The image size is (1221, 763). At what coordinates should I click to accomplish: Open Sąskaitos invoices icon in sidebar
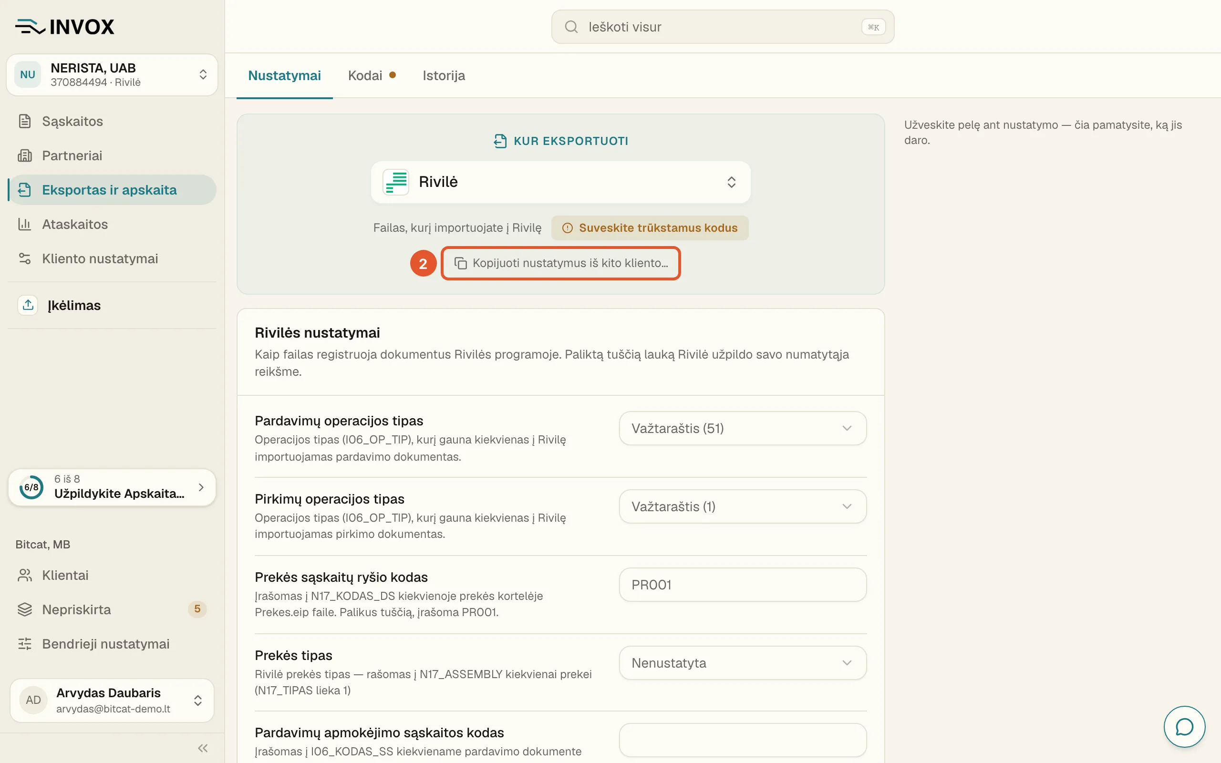25,121
